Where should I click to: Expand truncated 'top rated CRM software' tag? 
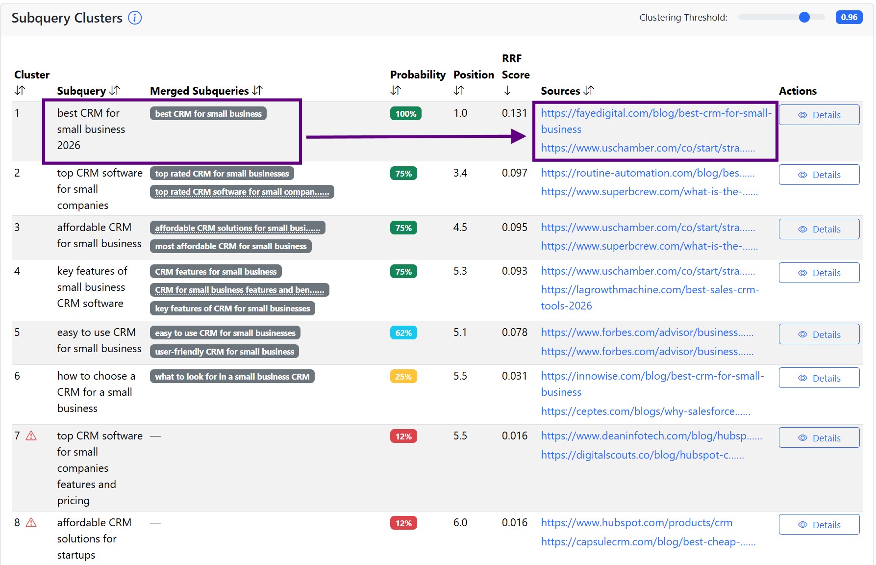click(x=242, y=192)
